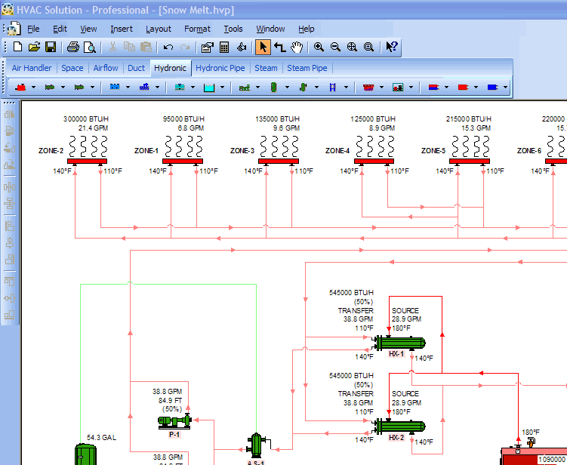Click the Cut scissors icon
Image resolution: width=567 pixels, height=465 pixels.
pyautogui.click(x=112, y=47)
